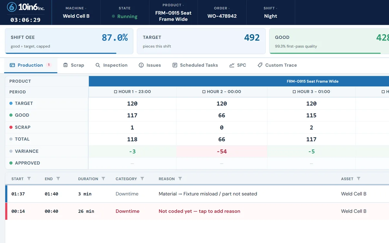Click the Hour 3 variance -5 cell

pyautogui.click(x=312, y=151)
